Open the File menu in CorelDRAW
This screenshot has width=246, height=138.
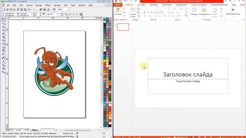coord(8,5)
